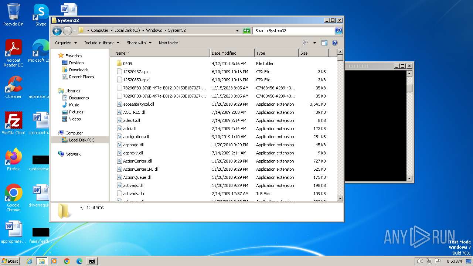Show the preview pane
Image resolution: width=473 pixels, height=266 pixels.
324,43
